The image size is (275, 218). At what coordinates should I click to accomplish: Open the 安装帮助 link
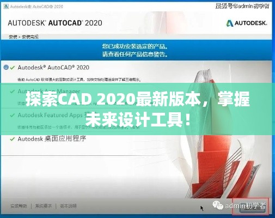(x=19, y=206)
